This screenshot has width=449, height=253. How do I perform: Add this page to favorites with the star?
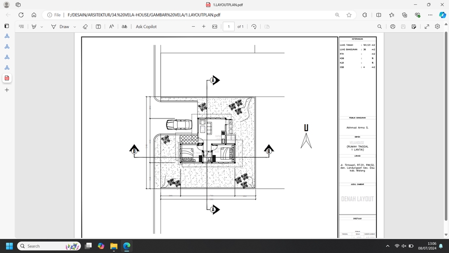[349, 15]
